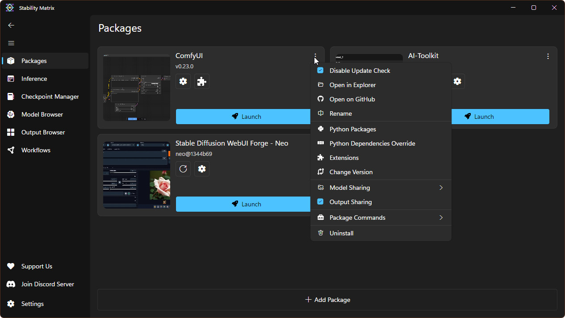Image resolution: width=565 pixels, height=318 pixels.
Task: Click the GitHub icon in context menu
Action: coord(320,99)
